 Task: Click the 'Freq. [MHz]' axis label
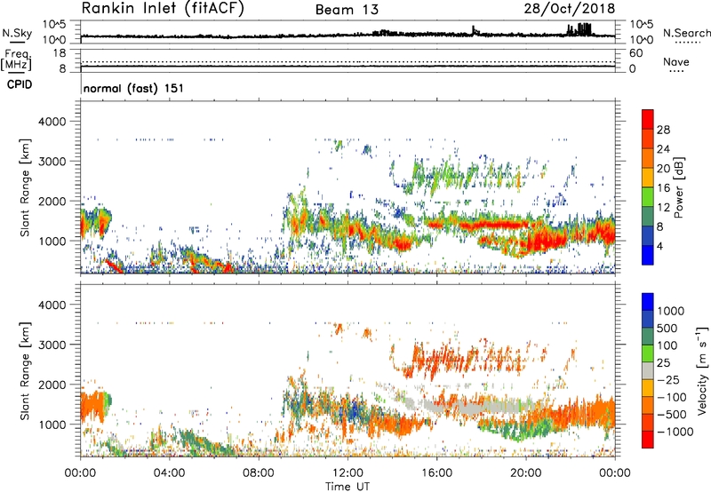point(16,60)
